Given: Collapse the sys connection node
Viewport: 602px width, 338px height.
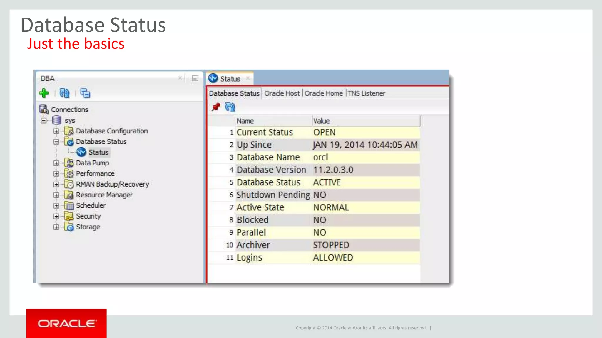Looking at the screenshot, I should pyautogui.click(x=44, y=120).
